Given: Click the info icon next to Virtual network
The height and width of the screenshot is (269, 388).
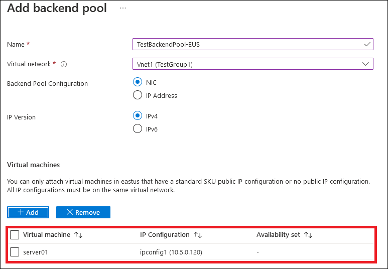Looking at the screenshot, I should [x=64, y=64].
